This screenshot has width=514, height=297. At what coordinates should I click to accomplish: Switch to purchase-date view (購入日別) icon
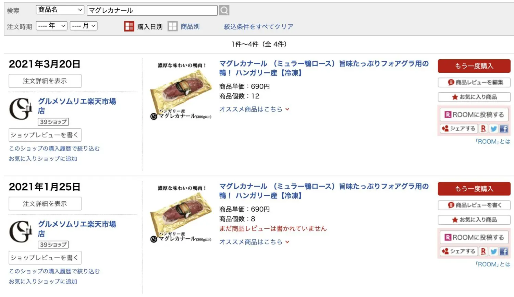tap(129, 26)
